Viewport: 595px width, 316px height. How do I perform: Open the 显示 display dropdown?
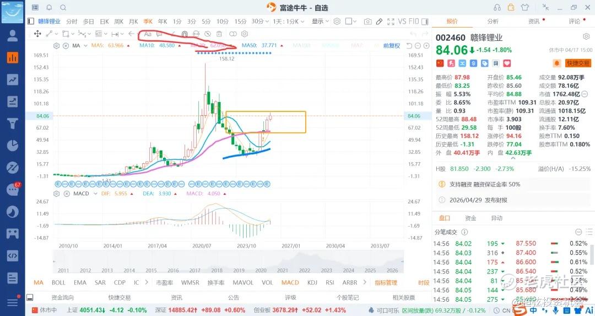(320, 22)
